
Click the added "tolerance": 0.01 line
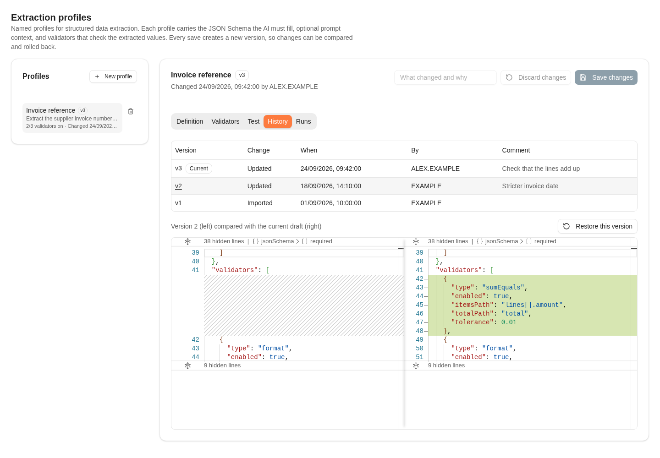[533, 322]
